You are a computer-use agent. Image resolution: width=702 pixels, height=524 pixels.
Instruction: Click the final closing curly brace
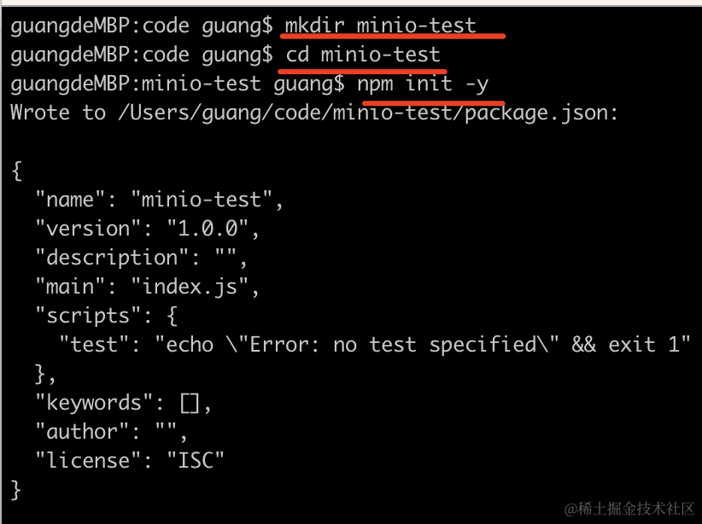[x=15, y=490]
